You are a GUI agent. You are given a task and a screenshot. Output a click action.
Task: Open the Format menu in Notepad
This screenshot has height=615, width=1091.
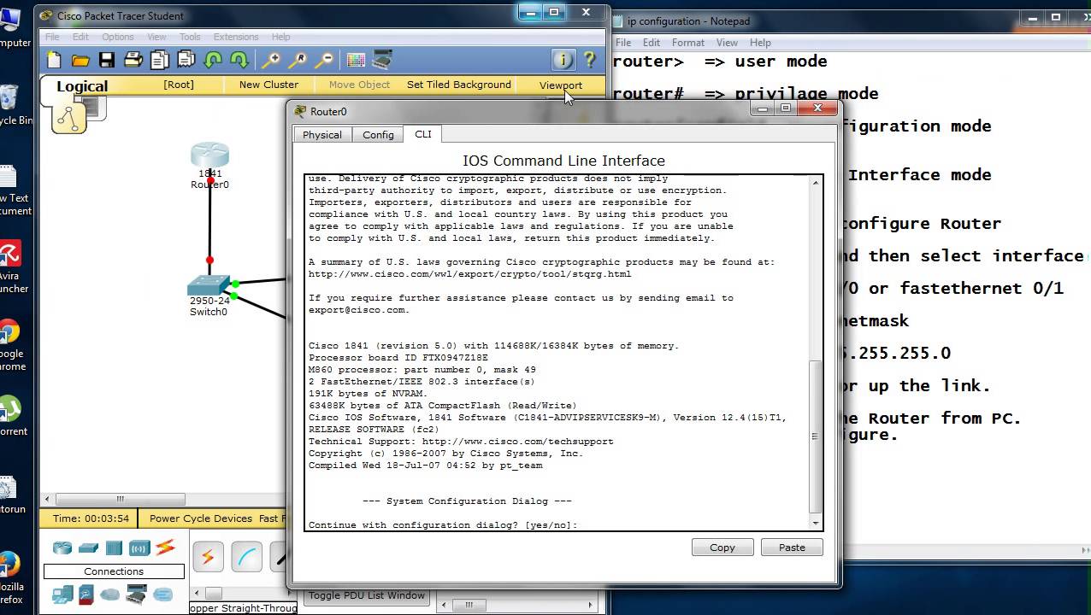[688, 43]
